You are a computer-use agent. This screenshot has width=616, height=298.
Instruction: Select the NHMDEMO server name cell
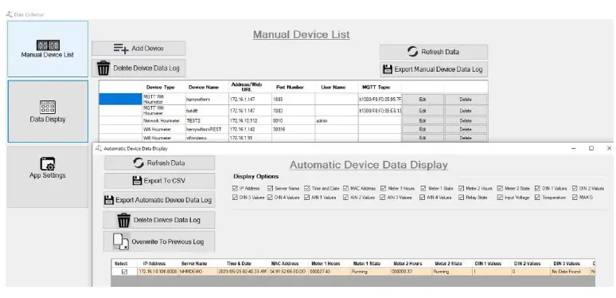coord(197,271)
